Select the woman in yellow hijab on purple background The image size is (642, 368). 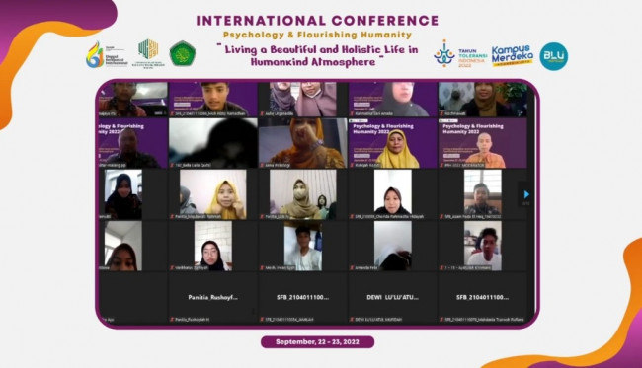(x=393, y=143)
